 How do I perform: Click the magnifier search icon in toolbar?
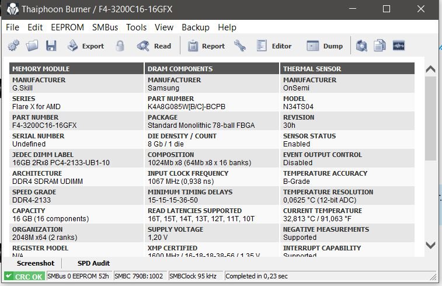pyautogui.click(x=361, y=46)
